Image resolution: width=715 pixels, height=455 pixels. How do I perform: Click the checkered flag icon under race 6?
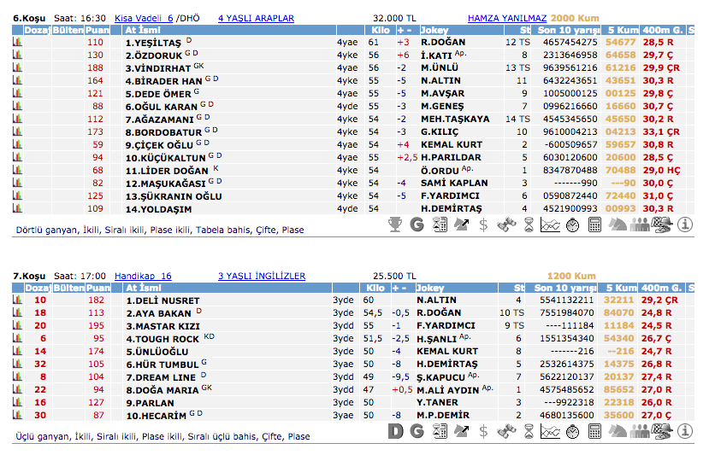coord(662,225)
